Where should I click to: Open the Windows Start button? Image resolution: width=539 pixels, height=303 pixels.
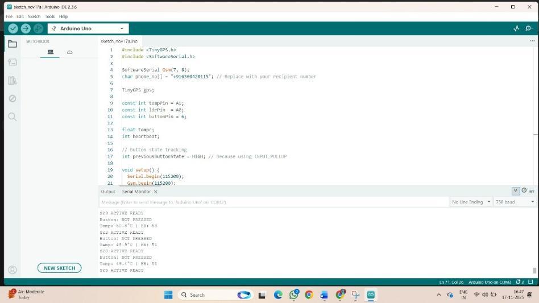click(168, 294)
